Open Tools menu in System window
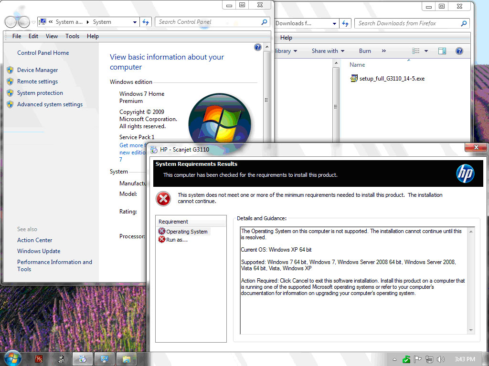 click(73, 36)
